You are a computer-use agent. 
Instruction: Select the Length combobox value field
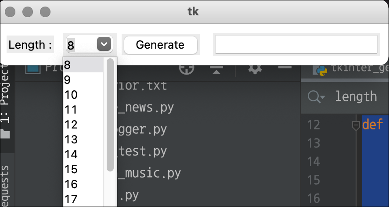(x=81, y=45)
